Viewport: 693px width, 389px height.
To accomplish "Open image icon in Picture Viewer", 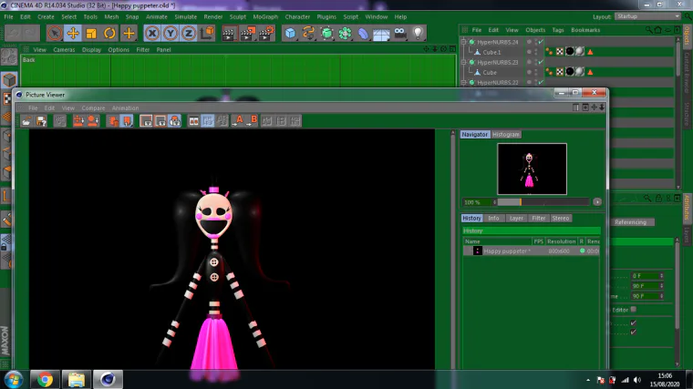I will pyautogui.click(x=26, y=121).
